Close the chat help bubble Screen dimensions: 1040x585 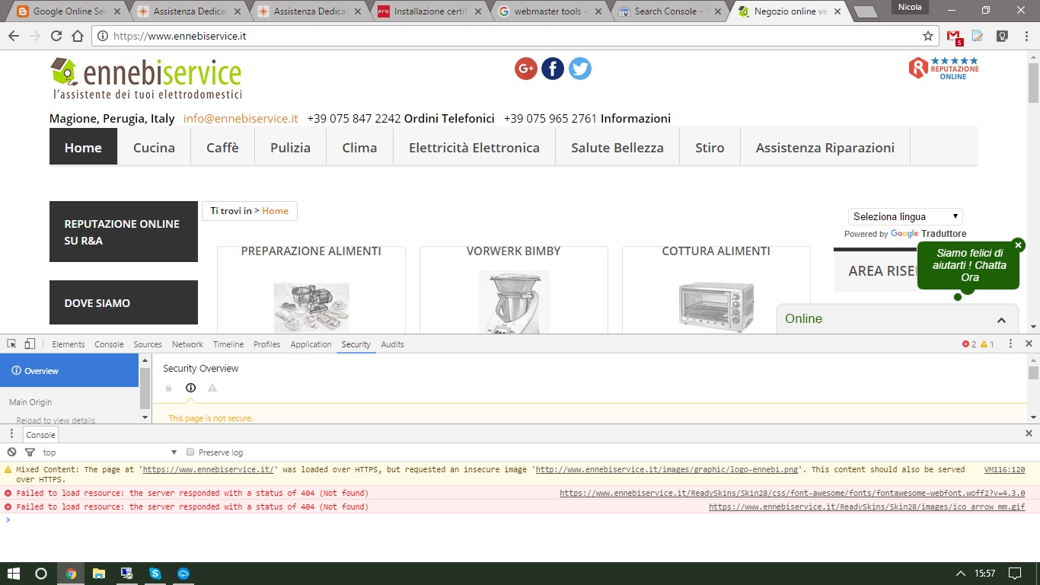pyautogui.click(x=1019, y=245)
